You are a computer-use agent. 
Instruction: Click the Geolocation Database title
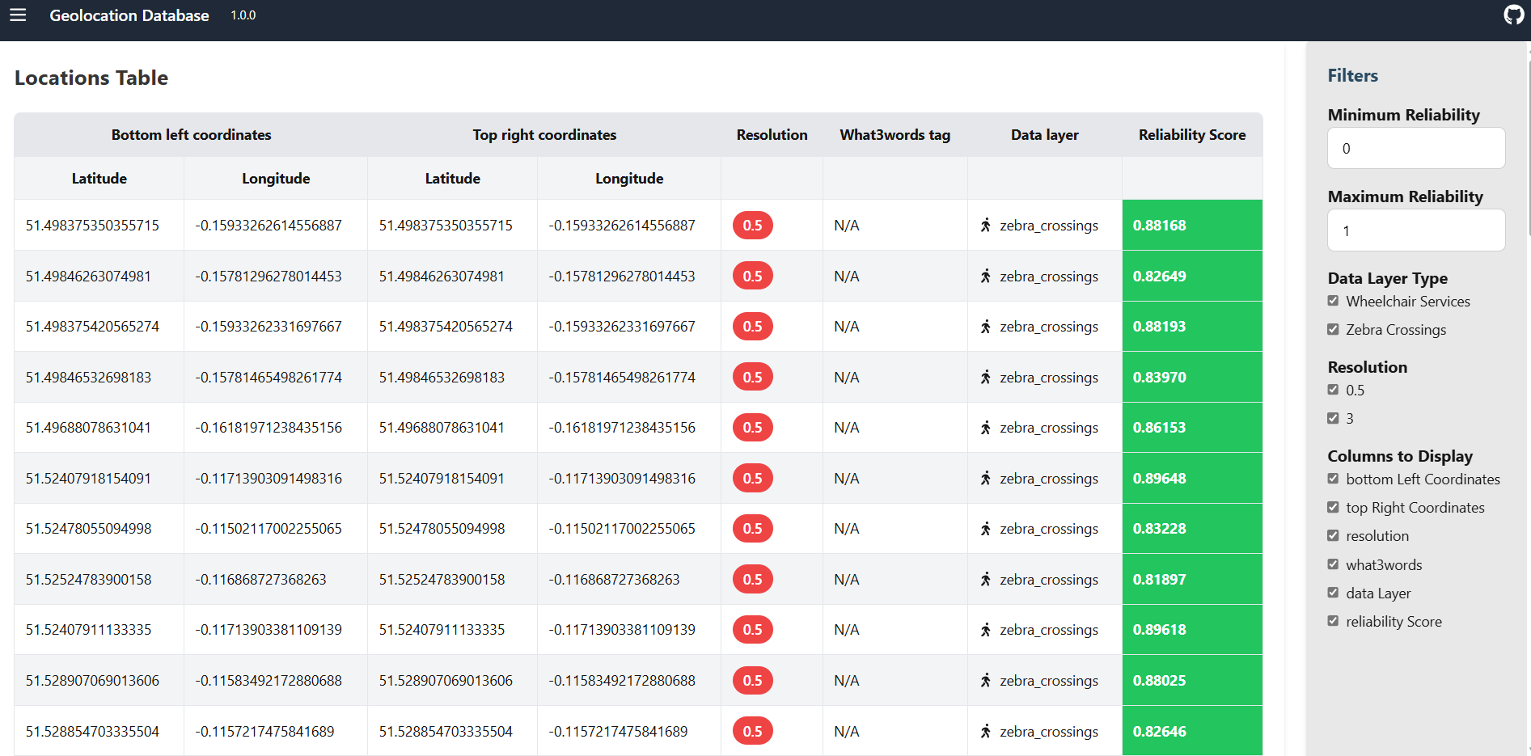(129, 15)
